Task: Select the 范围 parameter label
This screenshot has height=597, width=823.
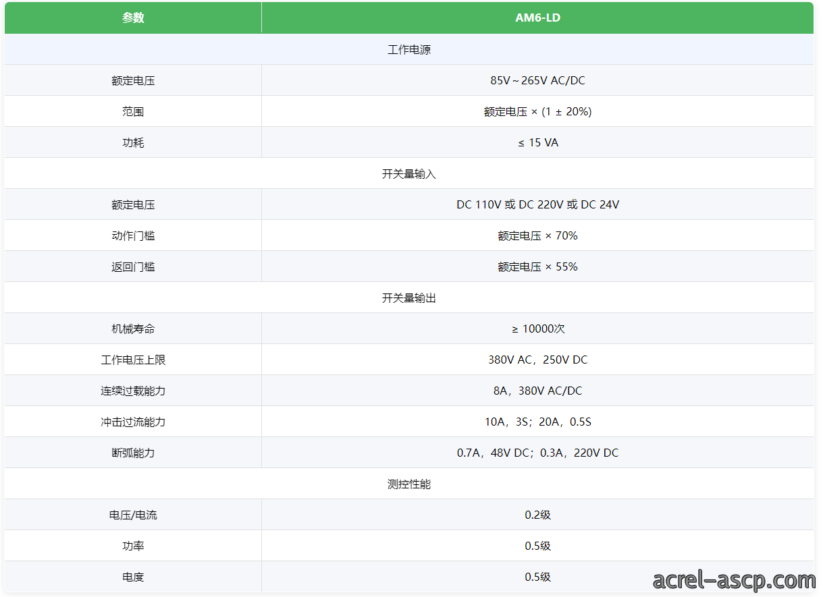Action: coord(133,111)
